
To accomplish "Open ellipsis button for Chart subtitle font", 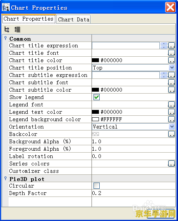I will [171, 82].
